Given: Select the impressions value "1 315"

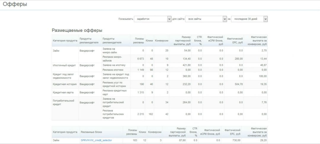Looking at the screenshot, I should (x=141, y=92).
